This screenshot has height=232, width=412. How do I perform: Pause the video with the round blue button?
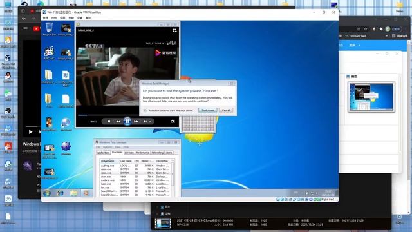127,121
